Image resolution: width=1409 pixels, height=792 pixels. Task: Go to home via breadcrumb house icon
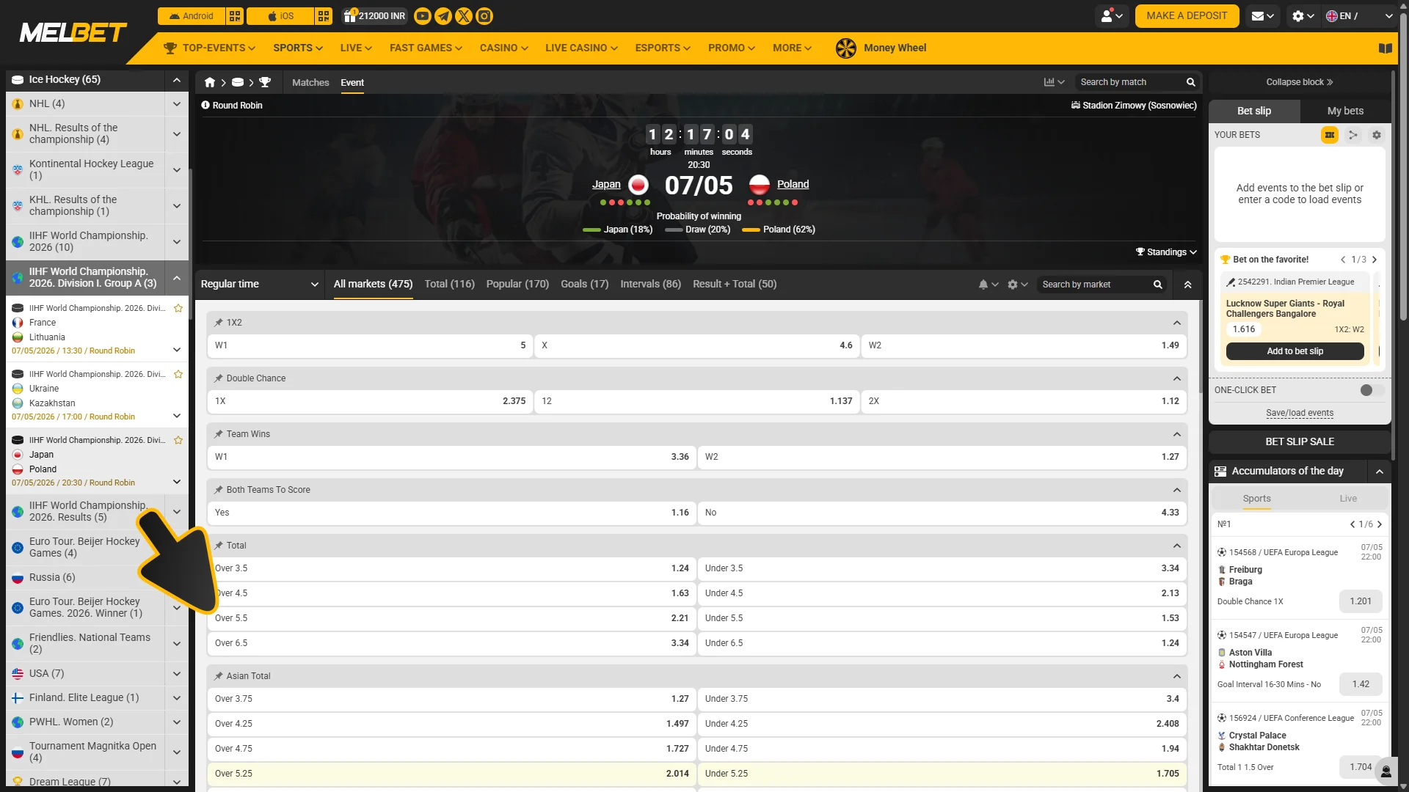point(210,82)
